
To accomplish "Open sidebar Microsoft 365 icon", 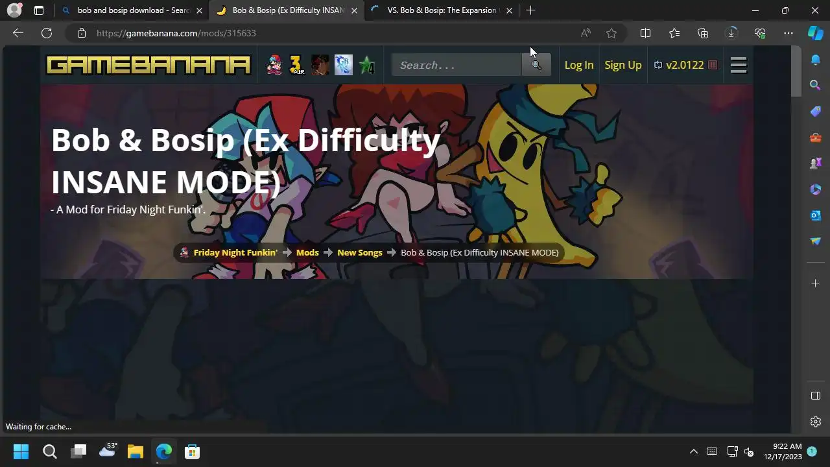I will [x=816, y=189].
